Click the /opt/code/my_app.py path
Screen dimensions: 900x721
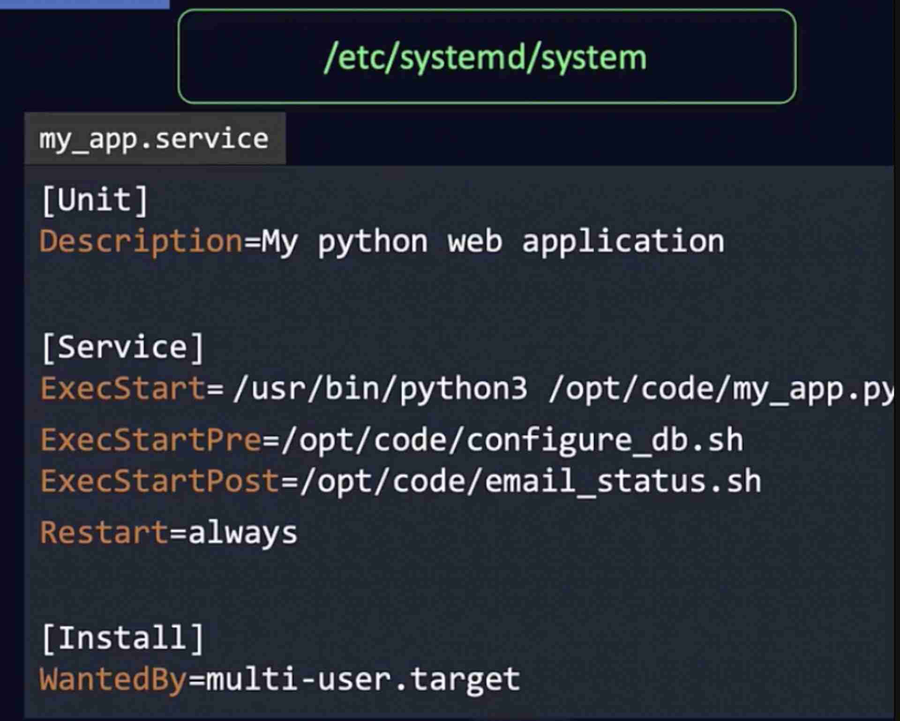pyautogui.click(x=721, y=390)
